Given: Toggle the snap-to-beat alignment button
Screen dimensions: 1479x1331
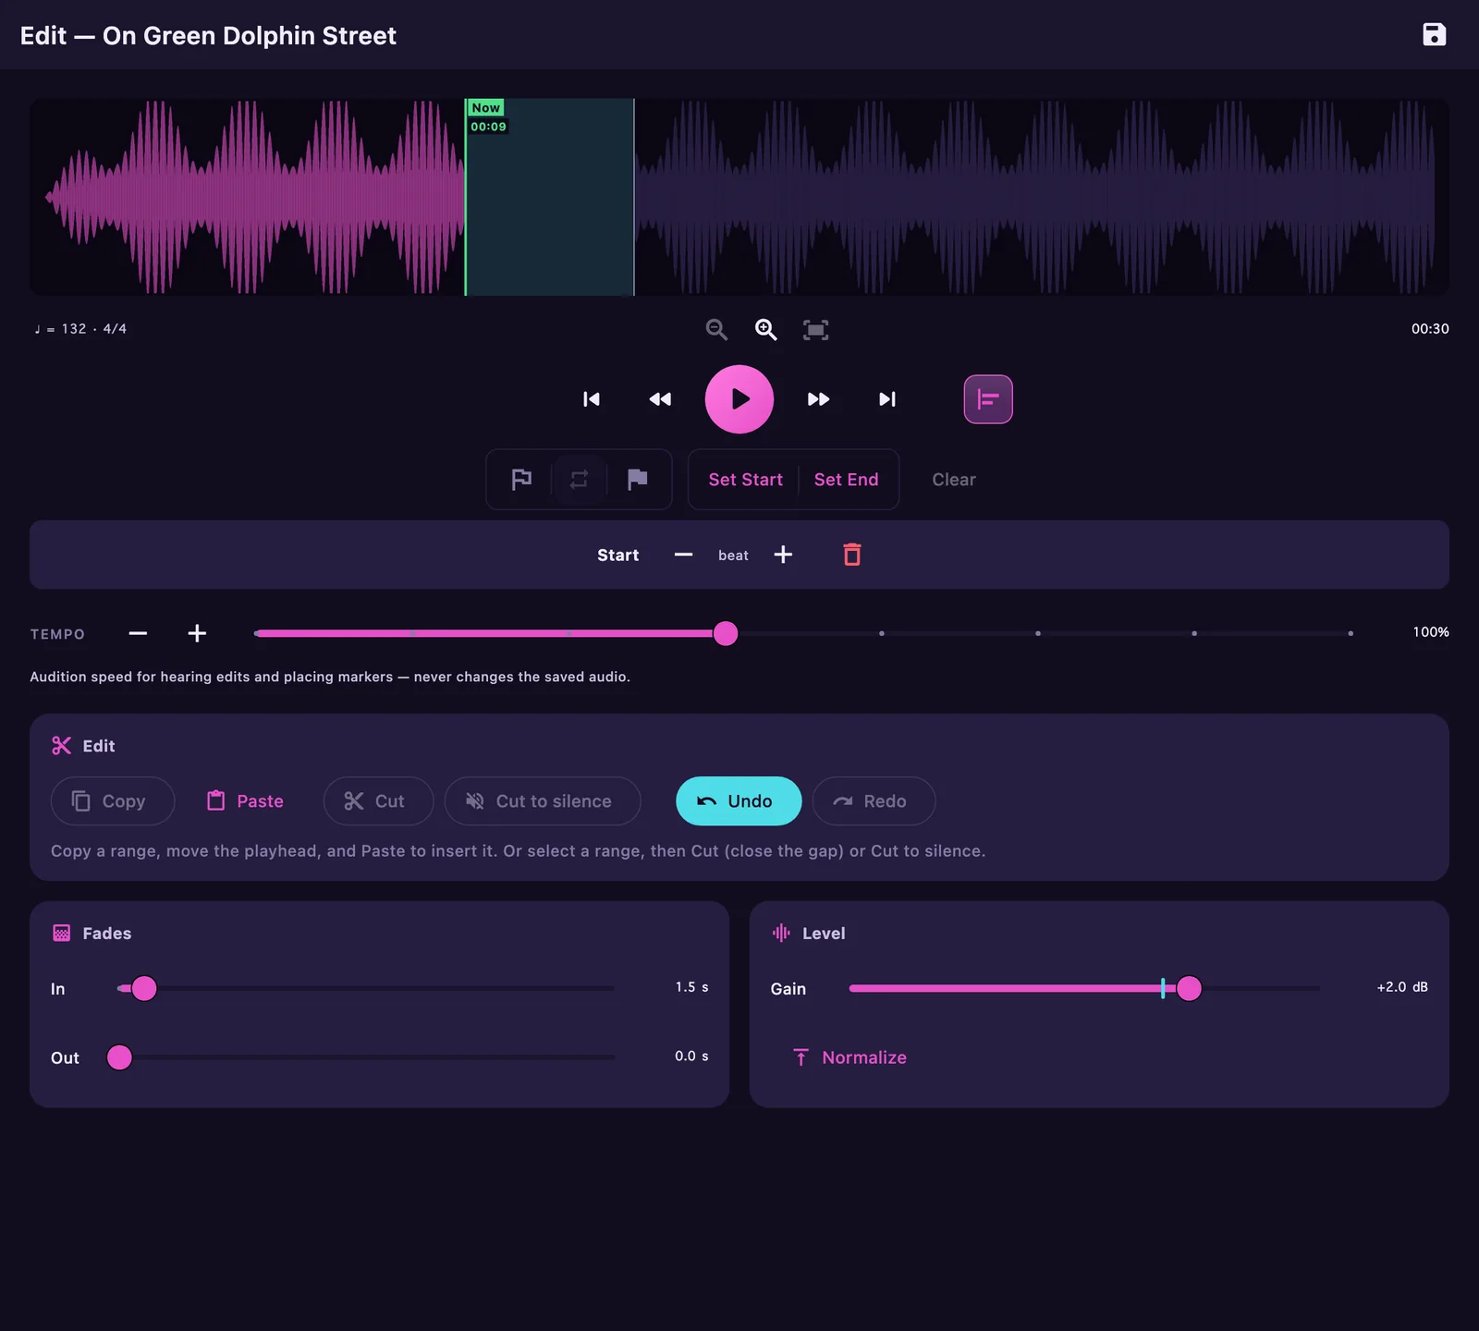Looking at the screenshot, I should pos(988,399).
